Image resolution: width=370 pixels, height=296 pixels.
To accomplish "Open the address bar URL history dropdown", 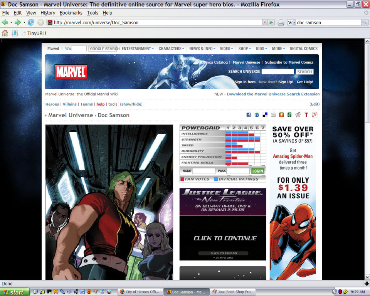I will (265, 22).
